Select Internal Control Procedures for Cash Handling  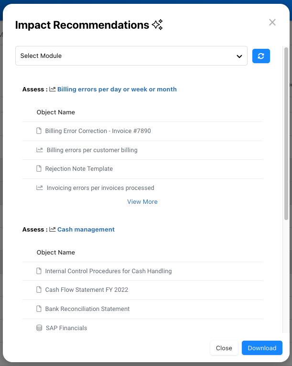[x=108, y=271]
